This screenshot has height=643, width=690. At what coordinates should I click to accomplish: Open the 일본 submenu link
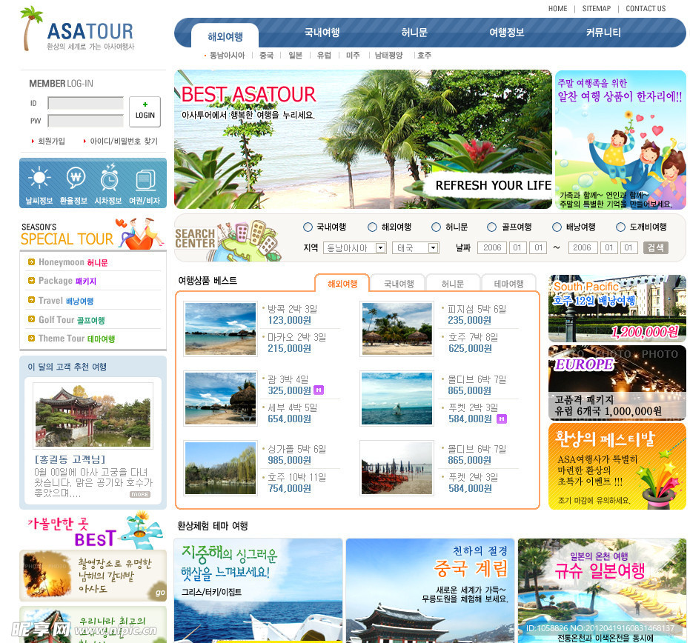click(295, 55)
